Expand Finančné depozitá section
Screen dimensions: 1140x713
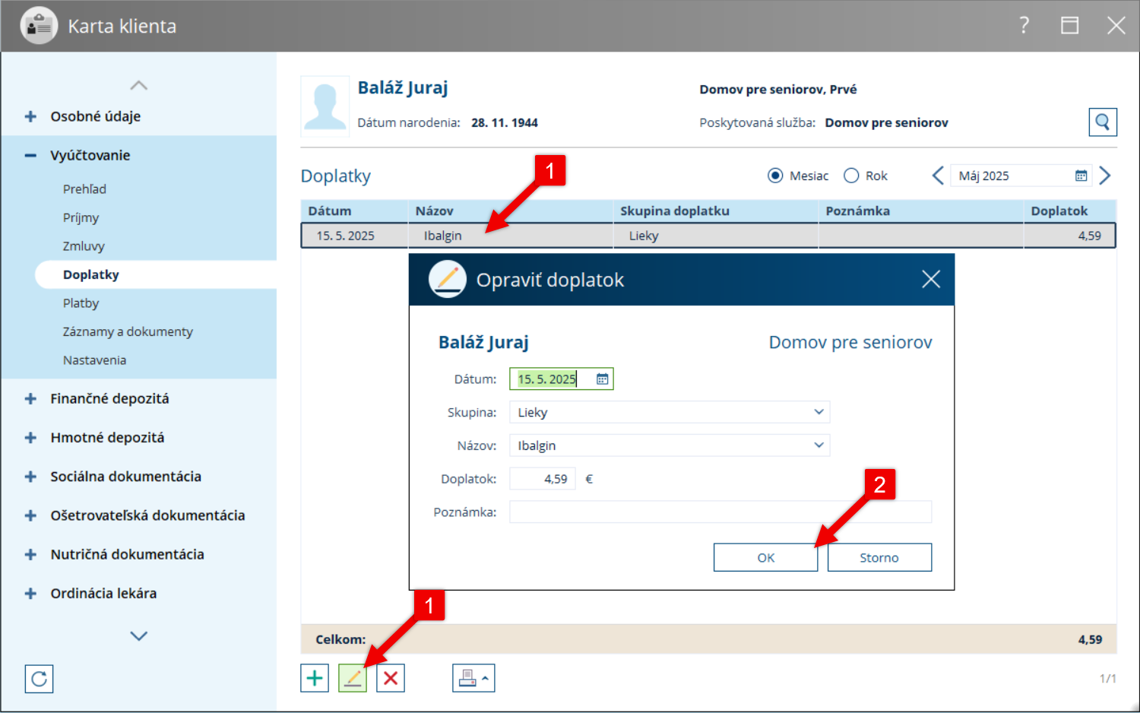30,398
